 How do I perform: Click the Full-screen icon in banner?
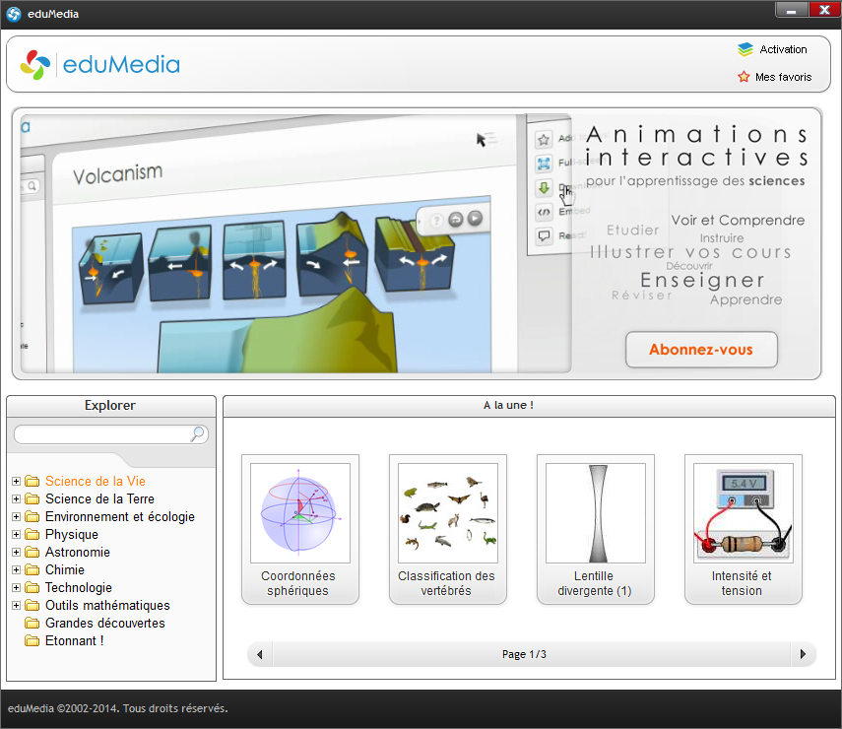tap(544, 164)
